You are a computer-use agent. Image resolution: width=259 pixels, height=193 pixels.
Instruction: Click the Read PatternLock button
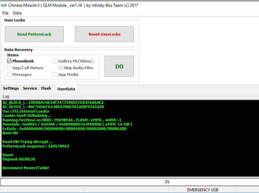pos(34,34)
